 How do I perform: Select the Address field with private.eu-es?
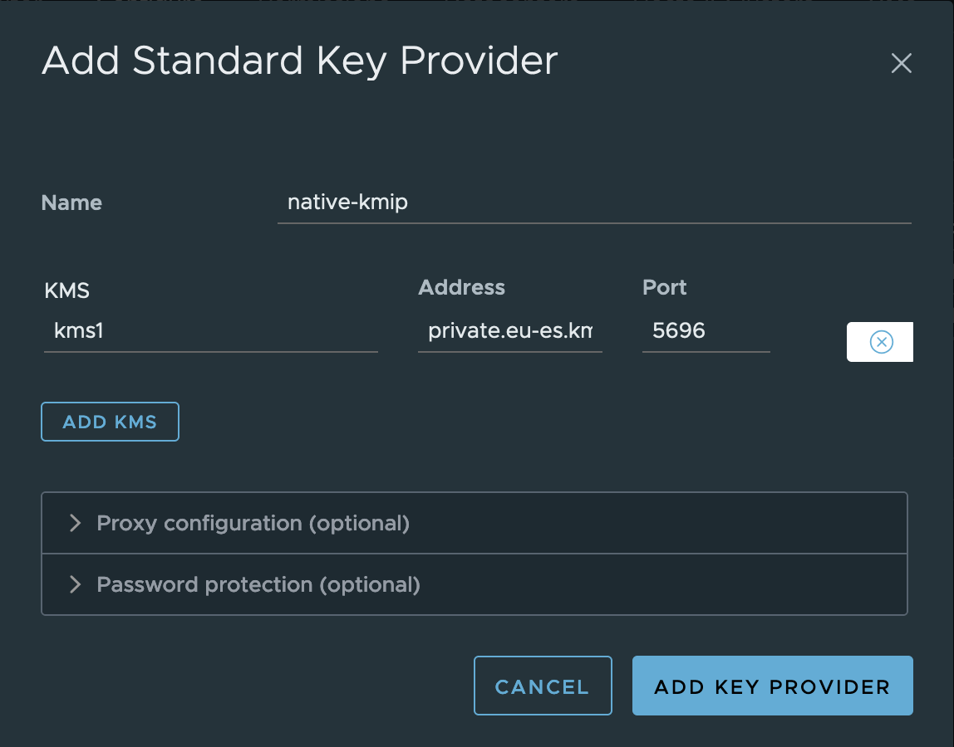[x=509, y=332]
